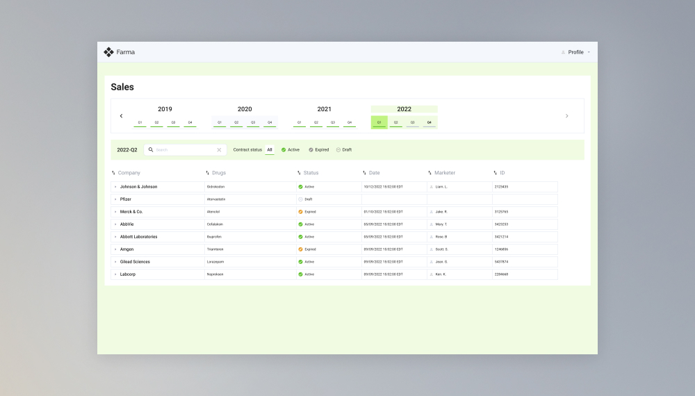Expand the Abbott Laboratories row

point(115,237)
